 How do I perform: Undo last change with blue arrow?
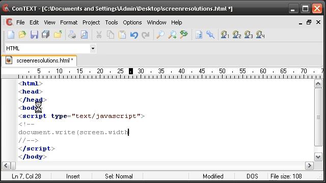134,35
